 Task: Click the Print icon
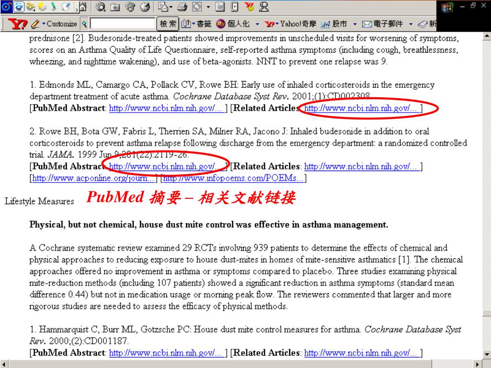coord(182,7)
